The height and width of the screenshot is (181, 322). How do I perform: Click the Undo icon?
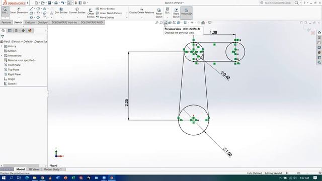[62, 3]
